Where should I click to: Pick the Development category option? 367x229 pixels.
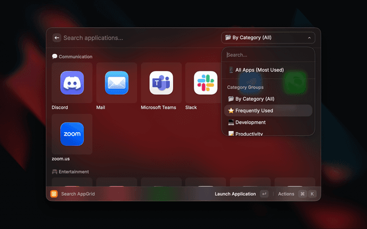tap(250, 122)
